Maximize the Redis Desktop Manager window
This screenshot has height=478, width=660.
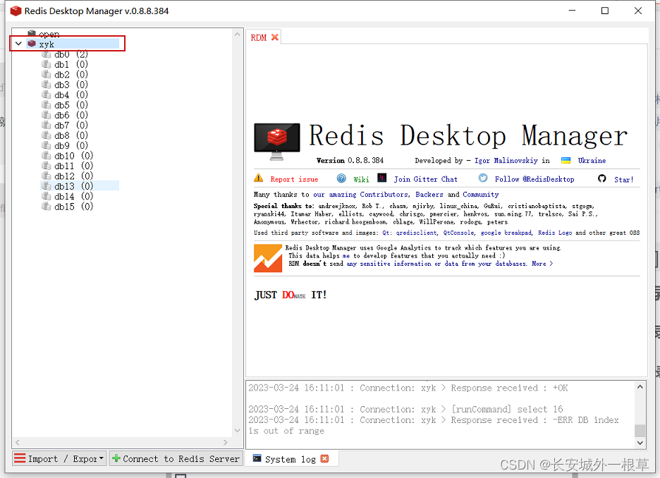(605, 11)
